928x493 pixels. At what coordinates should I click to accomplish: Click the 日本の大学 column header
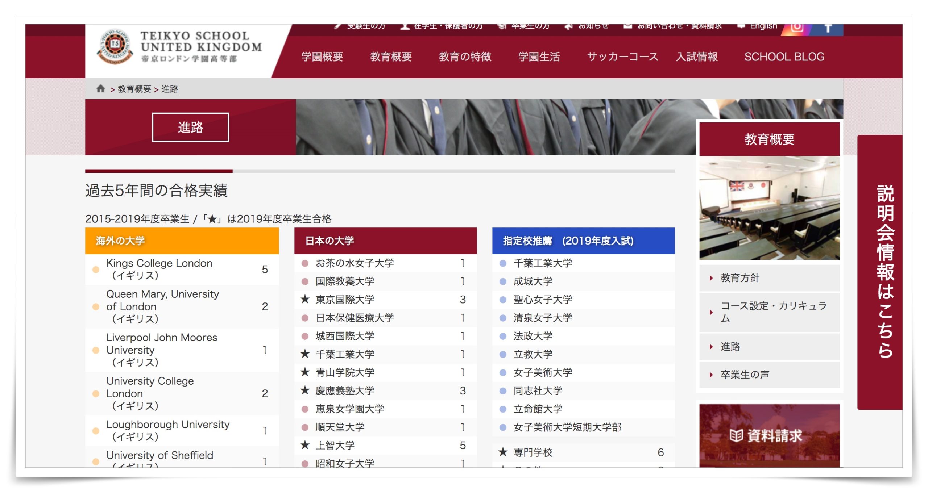[385, 241]
